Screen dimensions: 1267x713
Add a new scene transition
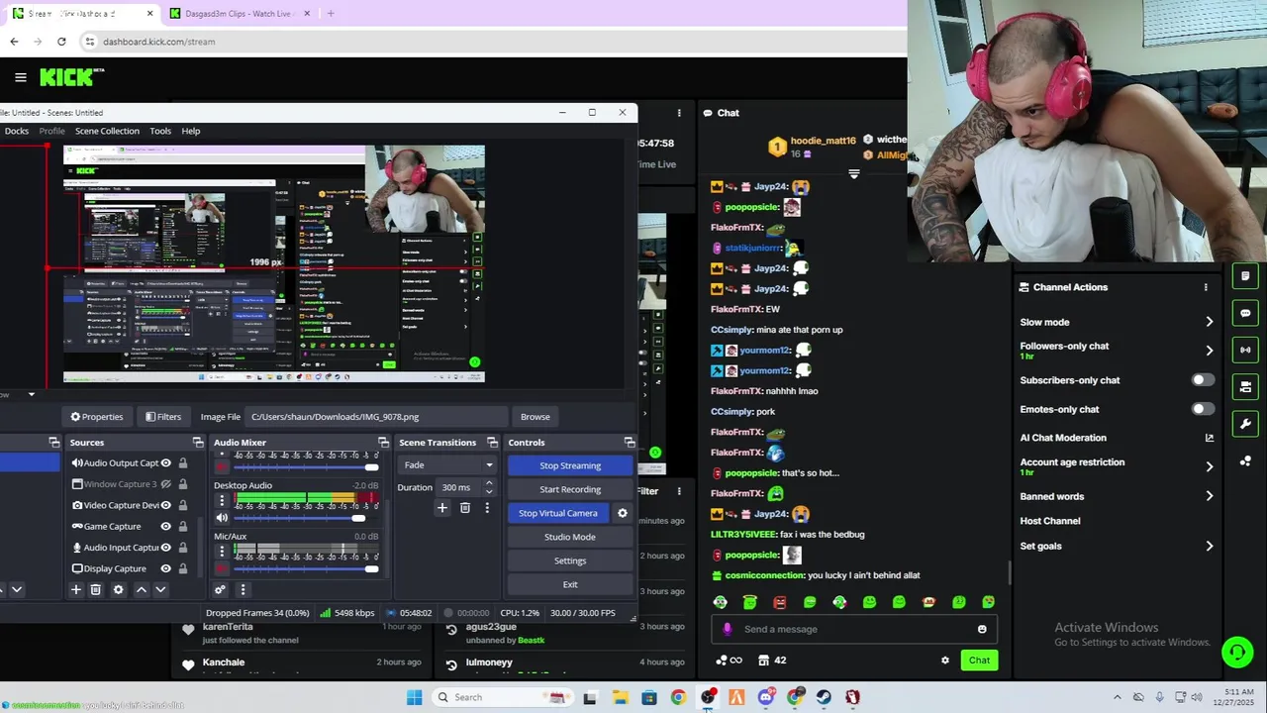click(442, 508)
